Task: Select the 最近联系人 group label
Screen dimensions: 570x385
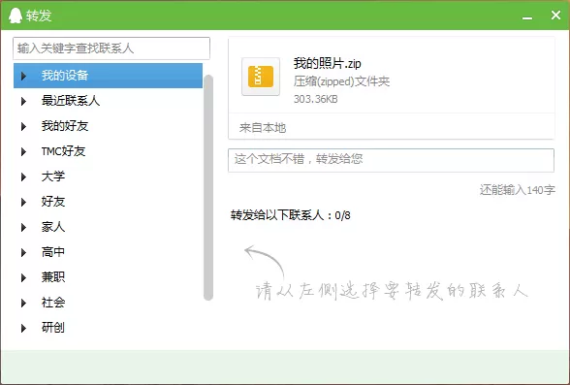Action: (x=71, y=101)
